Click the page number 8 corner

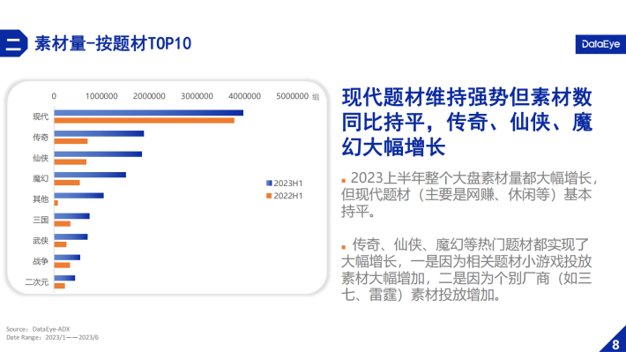point(615,342)
